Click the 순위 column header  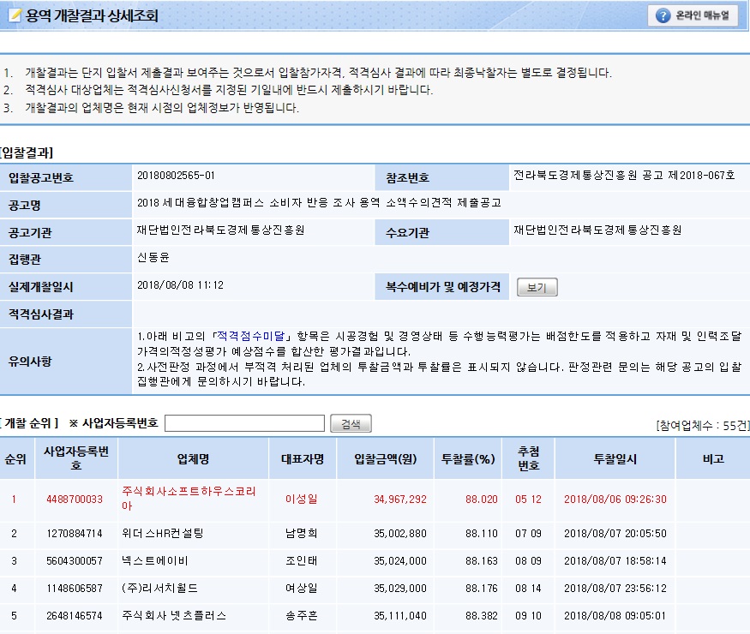pyautogui.click(x=16, y=458)
